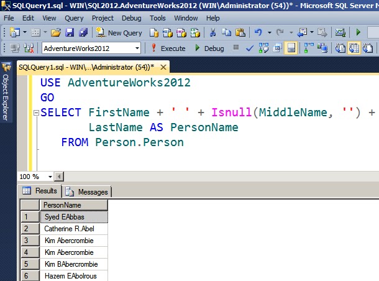Click the New Query button

[119, 33]
